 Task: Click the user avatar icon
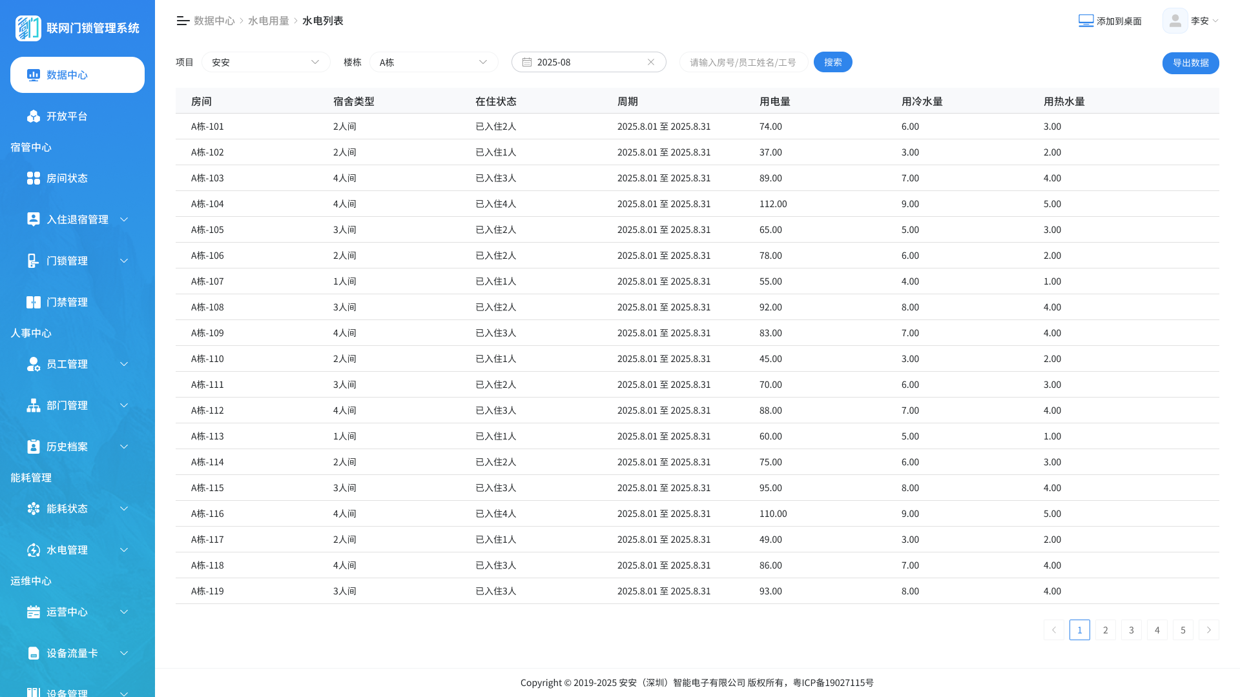click(x=1175, y=21)
